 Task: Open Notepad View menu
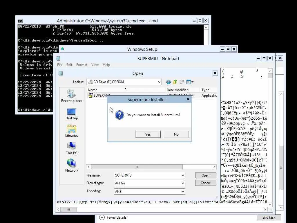(x=95, y=65)
